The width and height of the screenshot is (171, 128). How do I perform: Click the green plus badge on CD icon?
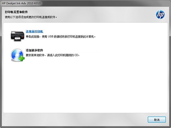pos(22,59)
